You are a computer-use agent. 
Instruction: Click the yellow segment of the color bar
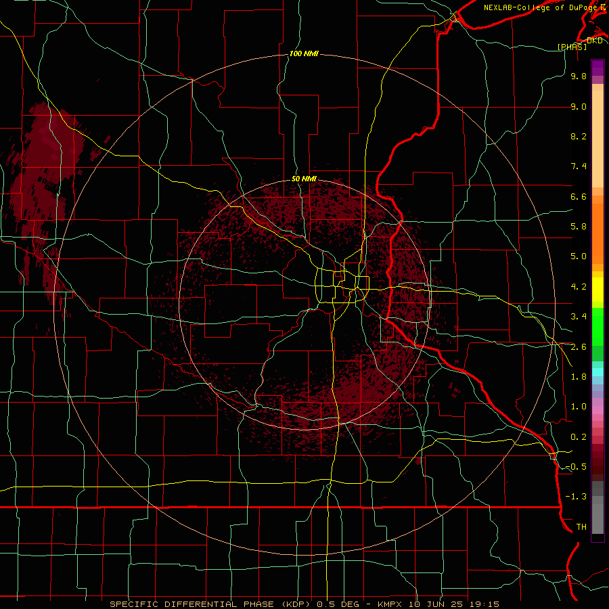coord(597,290)
